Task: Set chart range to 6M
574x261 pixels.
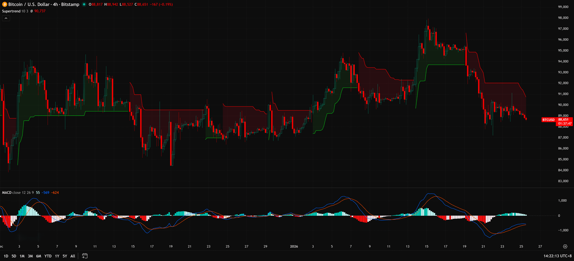Action: (38, 256)
